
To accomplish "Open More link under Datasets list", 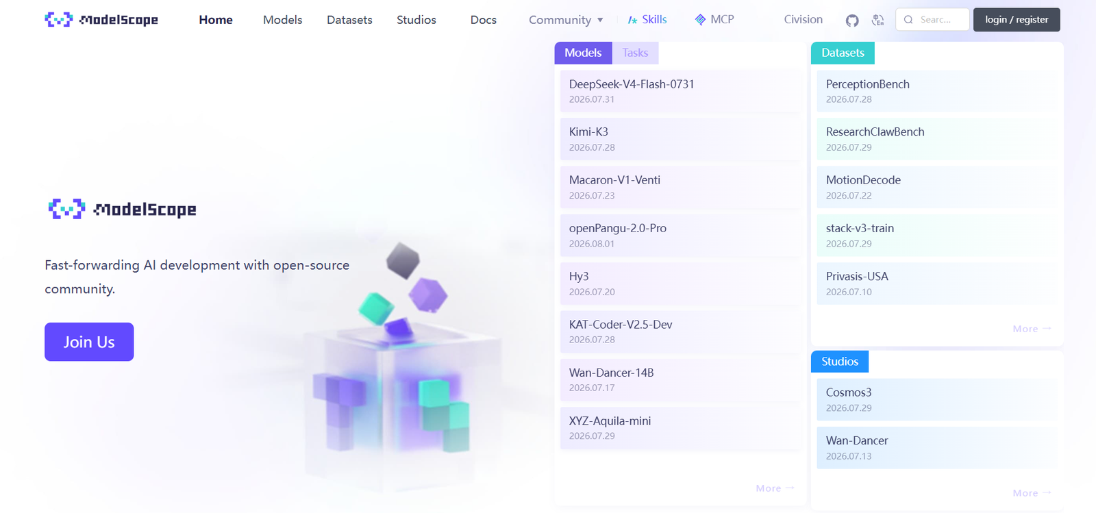I will tap(1032, 329).
